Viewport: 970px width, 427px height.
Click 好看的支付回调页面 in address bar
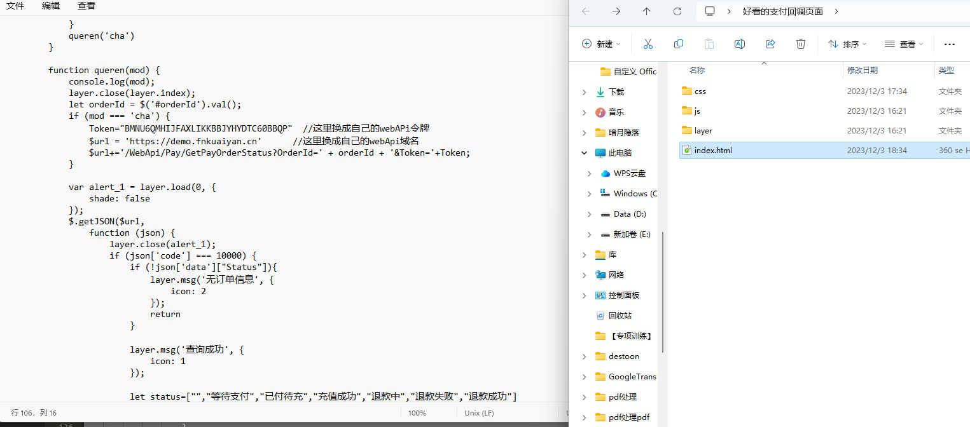pos(782,11)
